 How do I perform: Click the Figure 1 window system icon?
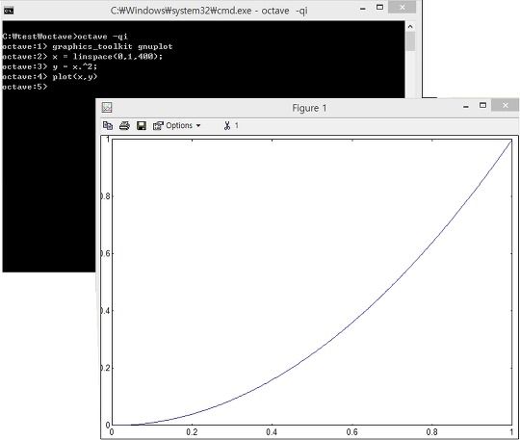click(107, 108)
